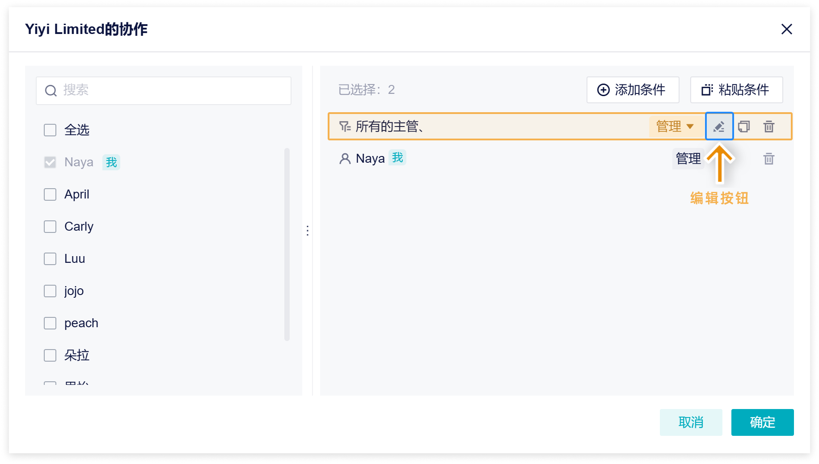Click the plus icon on 添加条件

click(603, 90)
